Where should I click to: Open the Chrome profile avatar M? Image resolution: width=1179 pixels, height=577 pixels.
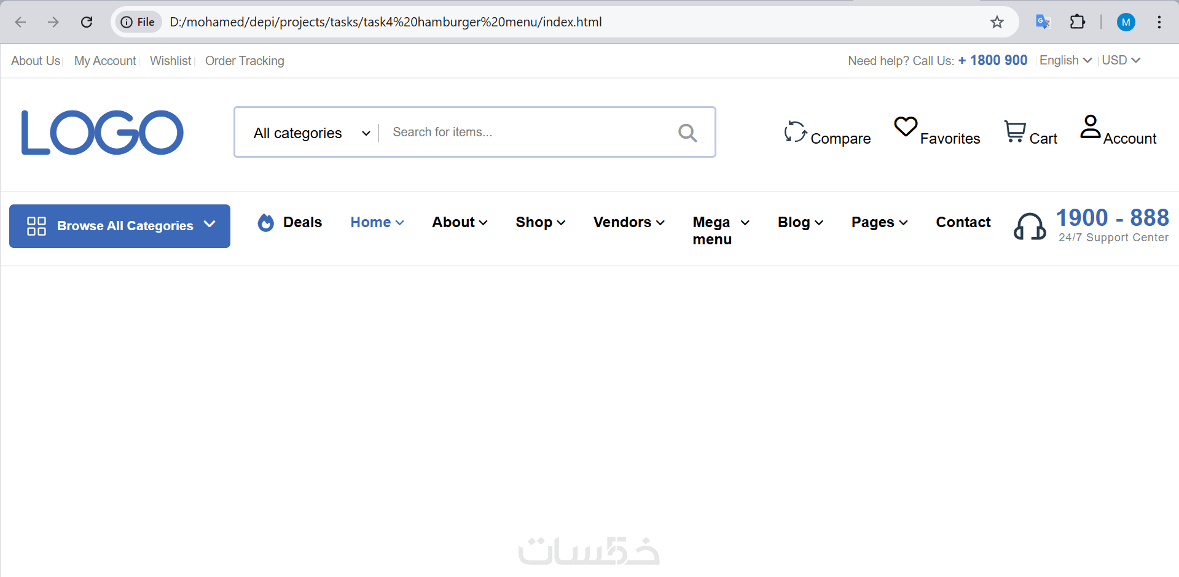click(1126, 22)
